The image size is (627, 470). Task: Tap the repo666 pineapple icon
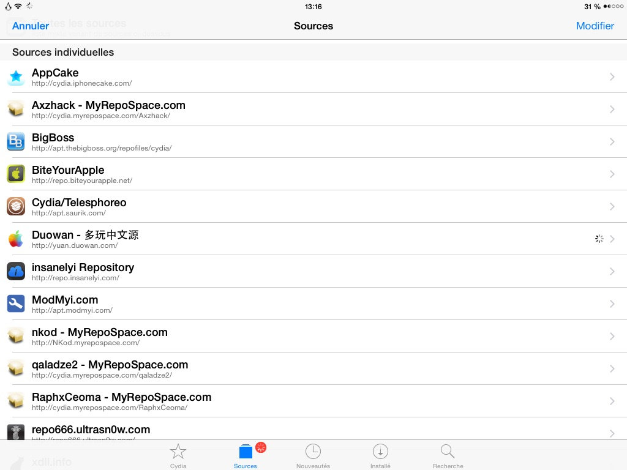pyautogui.click(x=16, y=432)
